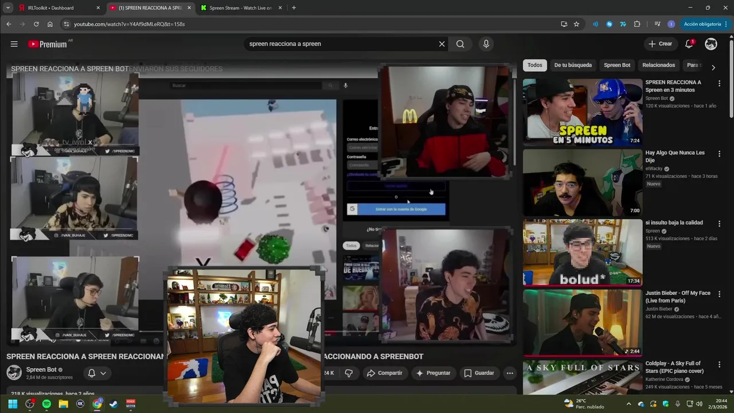Open the elWacky video thumbnail
The height and width of the screenshot is (413, 734).
pyautogui.click(x=583, y=182)
